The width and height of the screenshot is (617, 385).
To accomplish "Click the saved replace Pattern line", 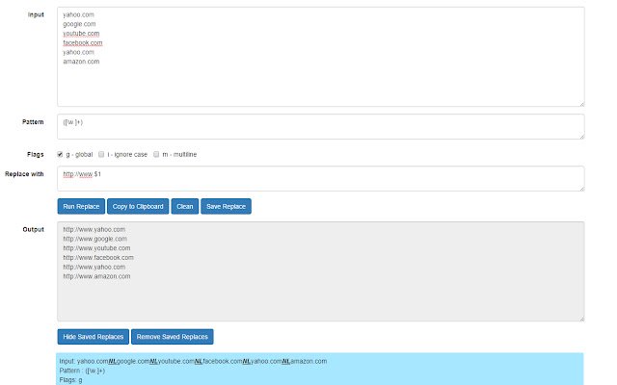I will tap(82, 371).
